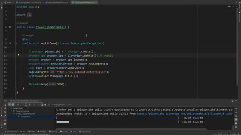
Task: Switch to PlaywrightWithFirefox.java tab
Action: click(x=57, y=3)
